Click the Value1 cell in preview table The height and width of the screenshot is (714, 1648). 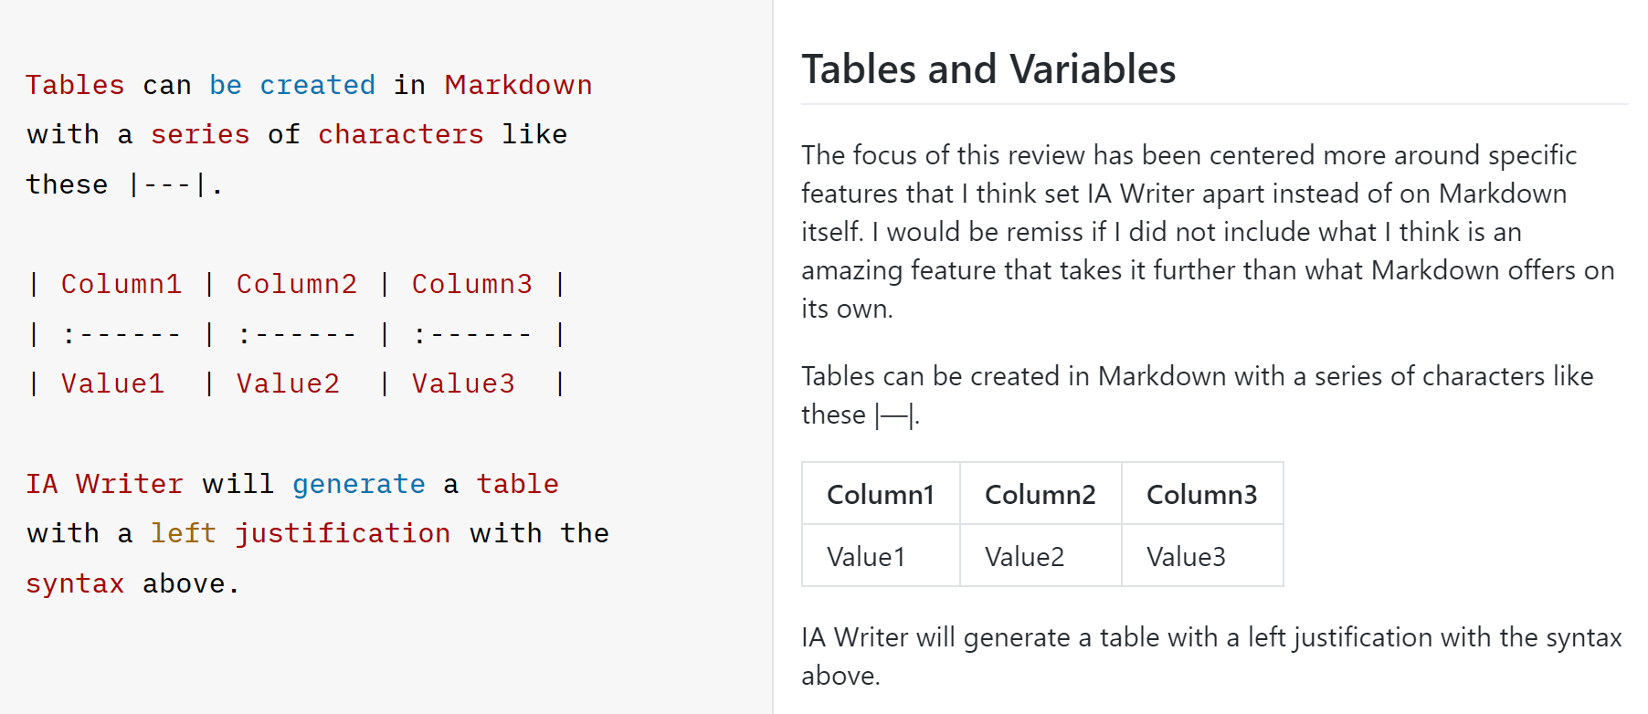pyautogui.click(x=881, y=556)
